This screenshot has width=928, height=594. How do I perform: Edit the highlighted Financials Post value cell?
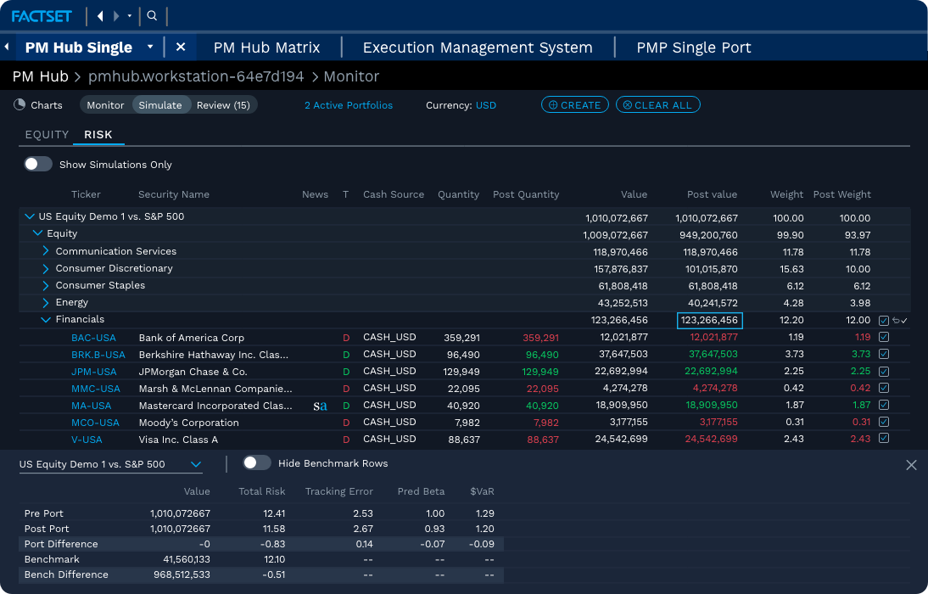(x=709, y=320)
